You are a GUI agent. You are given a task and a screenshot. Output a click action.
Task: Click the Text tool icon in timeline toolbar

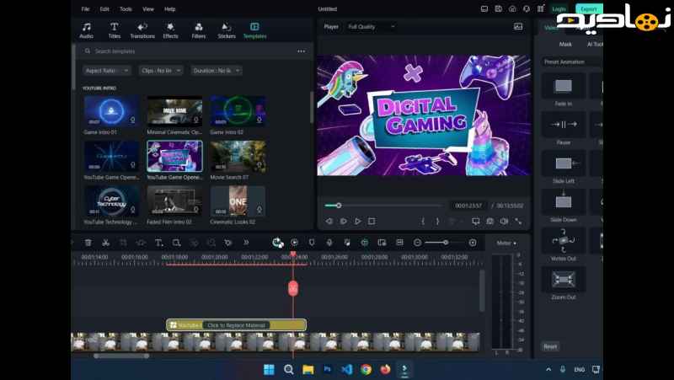(158, 243)
